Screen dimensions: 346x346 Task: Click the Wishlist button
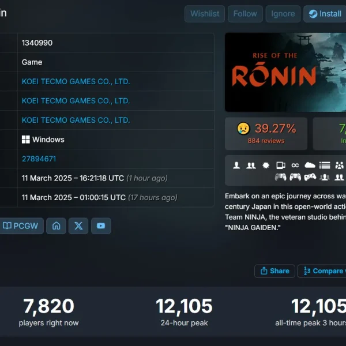[x=205, y=14]
